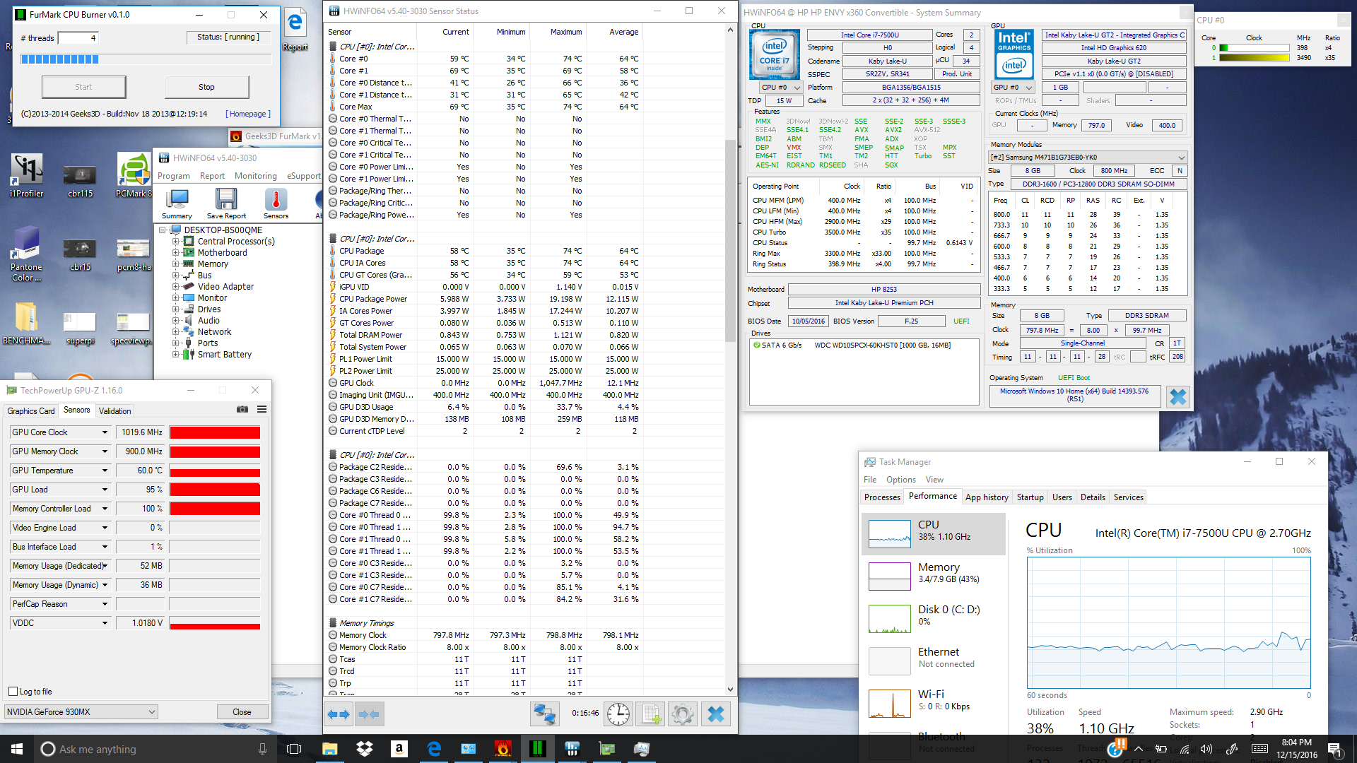Viewport: 1357px width, 763px height.
Task: Open Services tab in Task Manager
Action: pos(1128,497)
